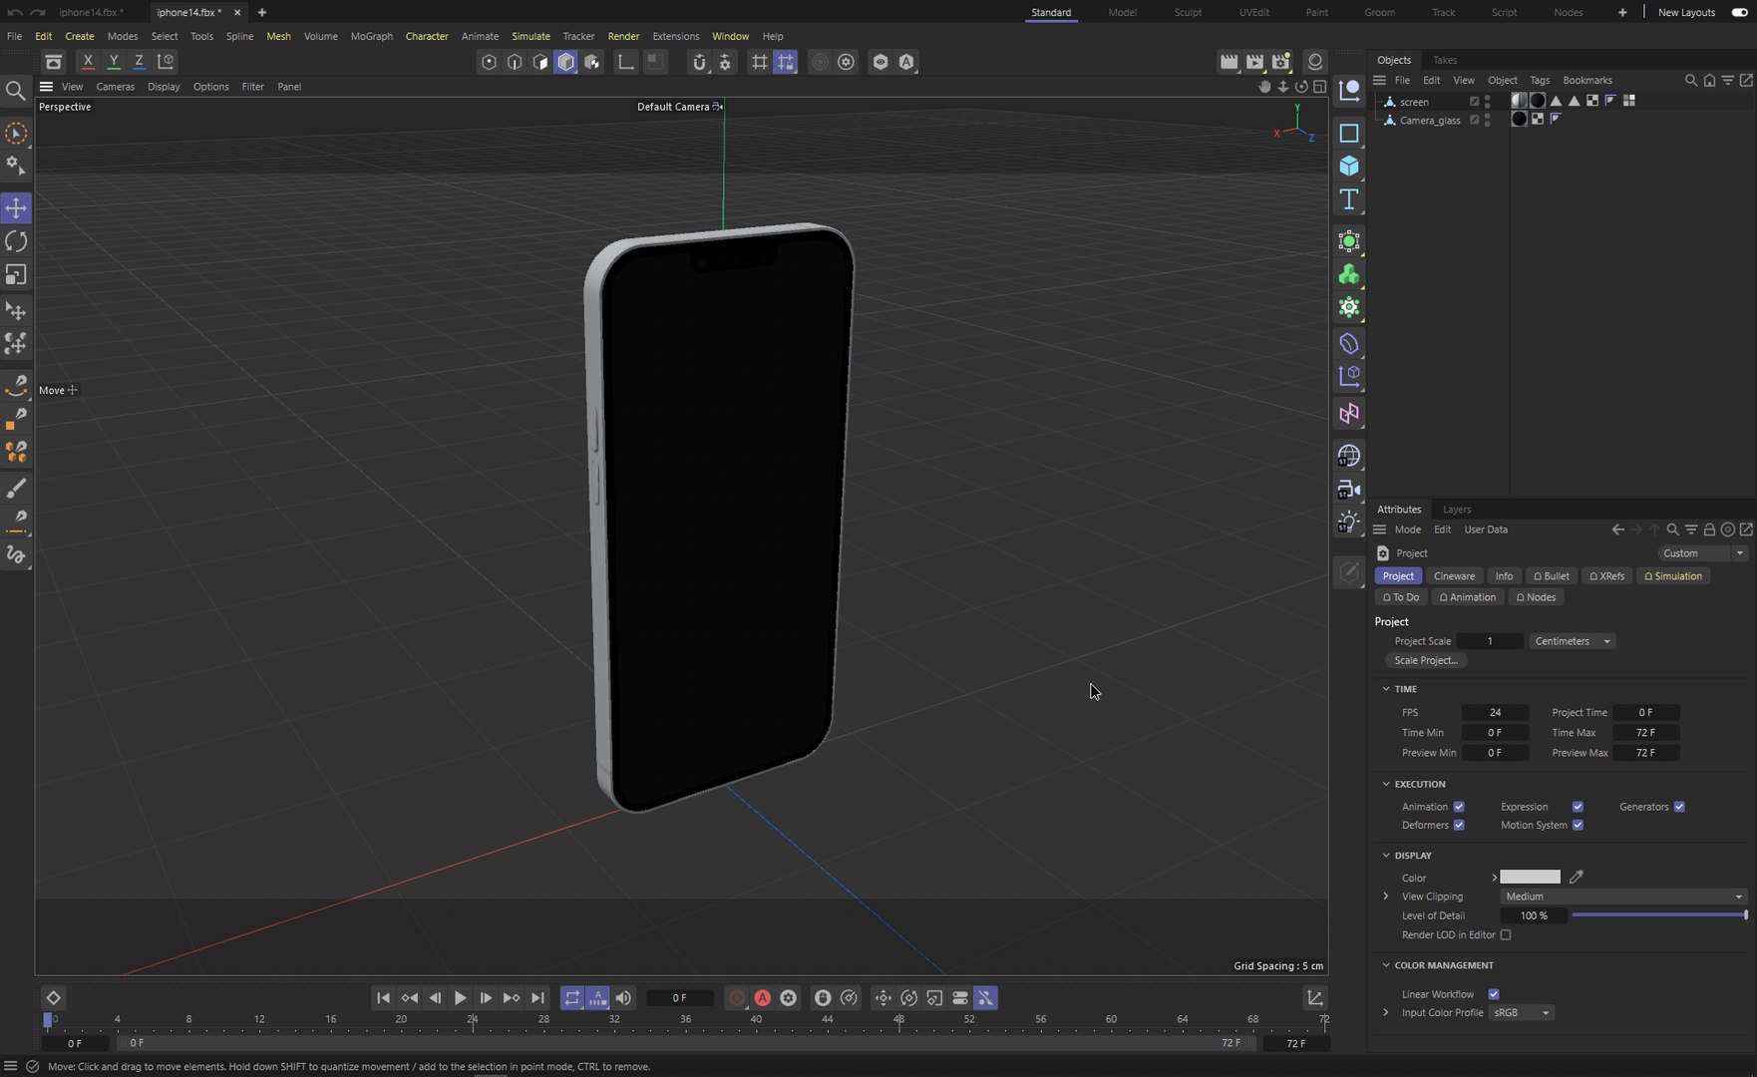The width and height of the screenshot is (1757, 1077).
Task: Open the View Clipping Medium dropdown
Action: tap(1623, 897)
